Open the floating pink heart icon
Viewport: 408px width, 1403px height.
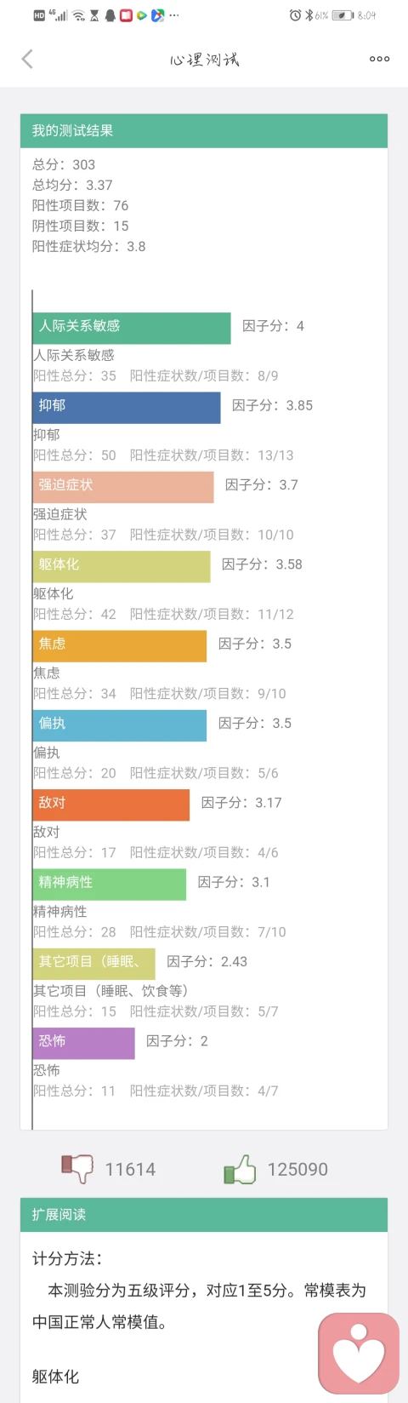point(359,1354)
